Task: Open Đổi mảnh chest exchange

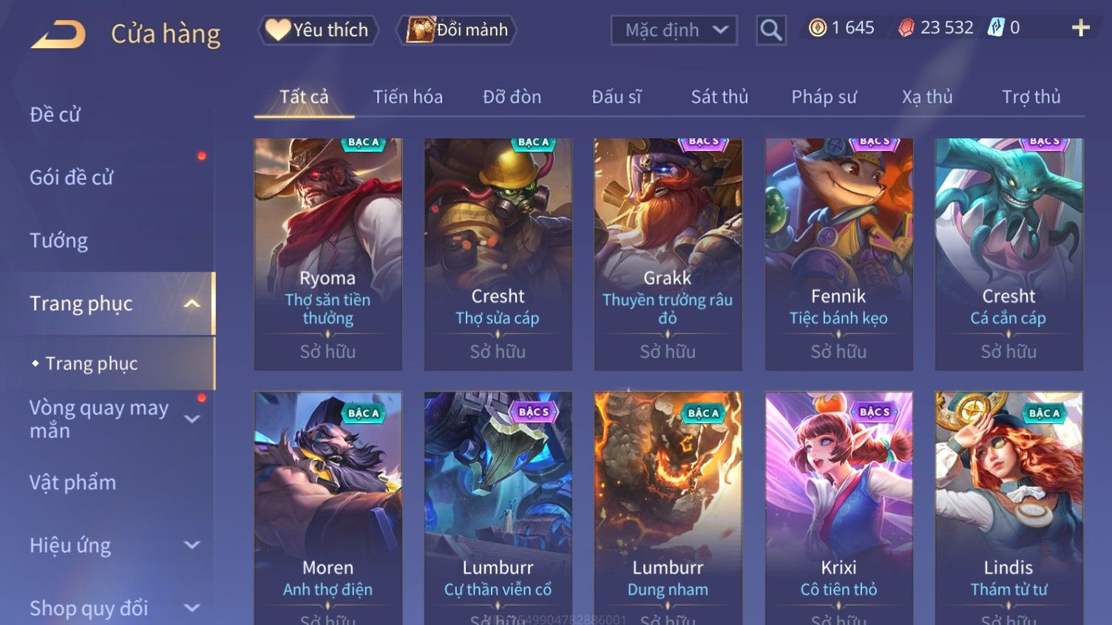Action: (456, 30)
